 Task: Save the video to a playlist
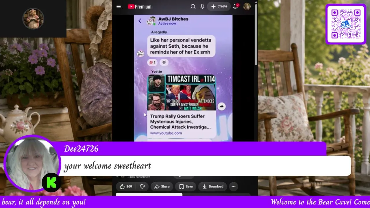click(x=186, y=187)
